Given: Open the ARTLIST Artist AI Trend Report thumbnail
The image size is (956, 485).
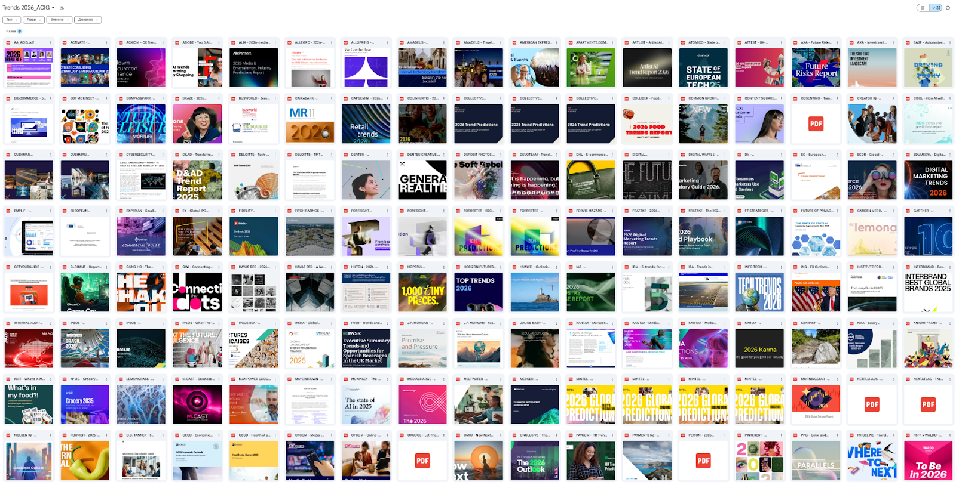Looking at the screenshot, I should (x=647, y=67).
